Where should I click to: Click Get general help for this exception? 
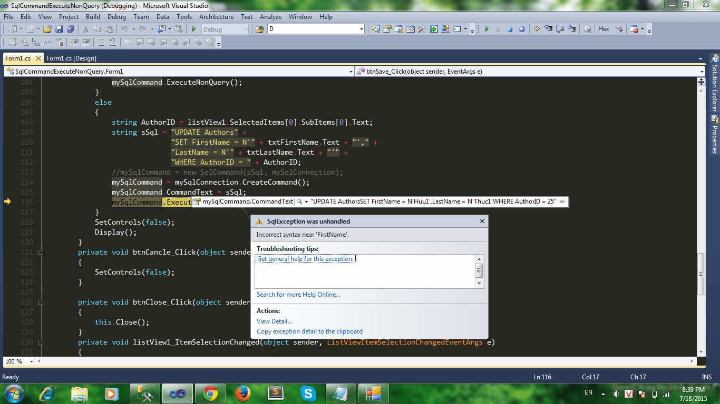[306, 259]
